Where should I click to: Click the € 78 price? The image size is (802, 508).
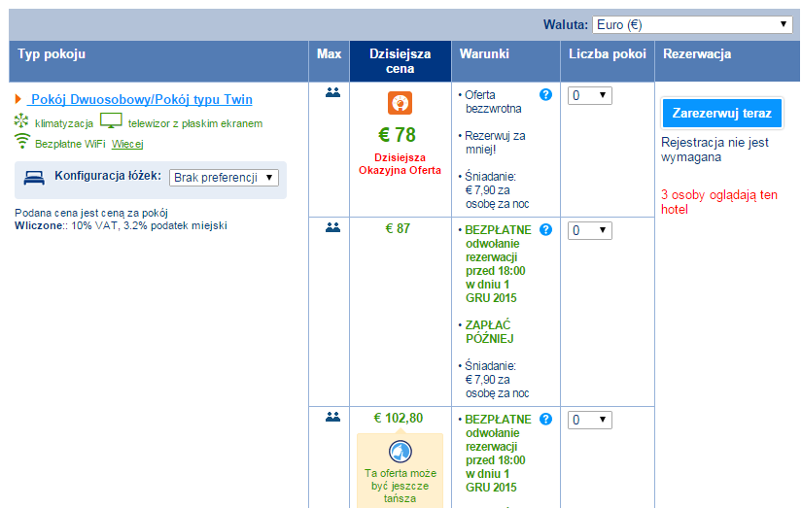click(x=397, y=135)
